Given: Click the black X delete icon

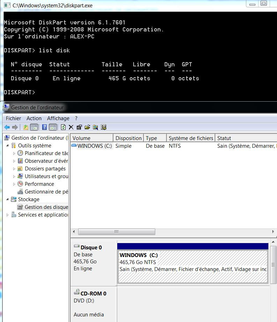Looking at the screenshot, I should point(71,127).
